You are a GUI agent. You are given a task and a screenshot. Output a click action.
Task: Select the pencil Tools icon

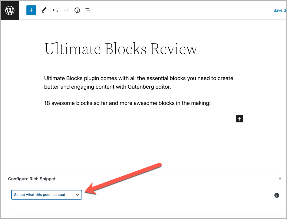[44, 10]
